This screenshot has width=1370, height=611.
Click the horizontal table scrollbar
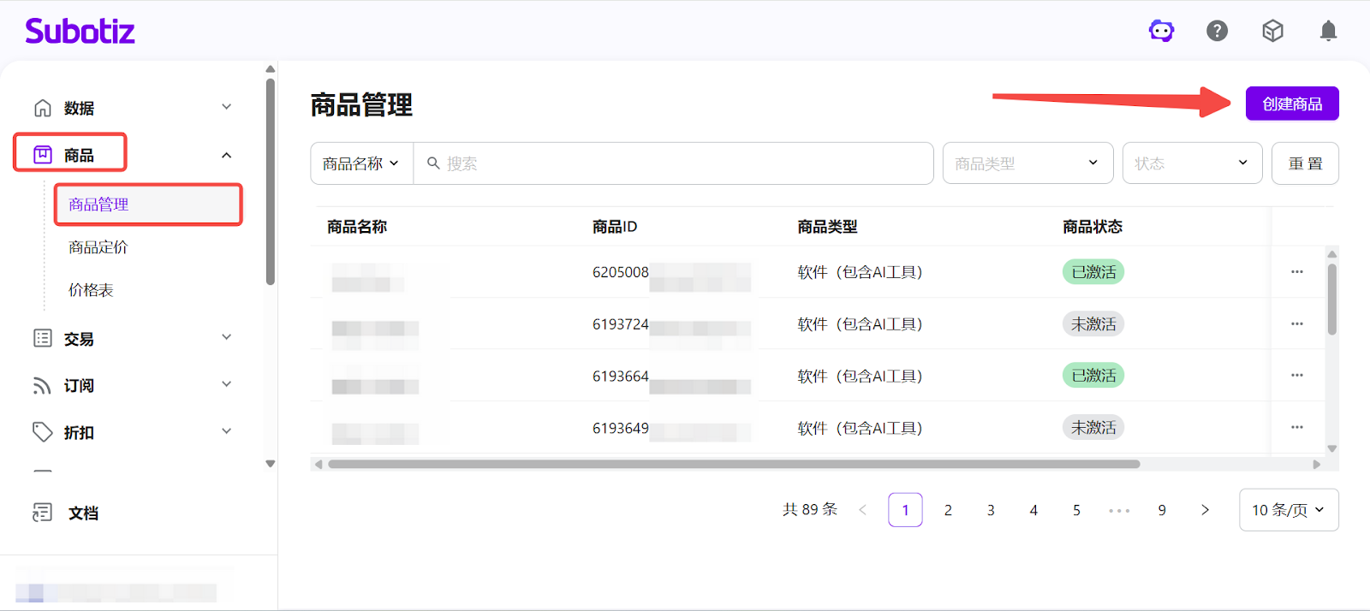pos(733,465)
